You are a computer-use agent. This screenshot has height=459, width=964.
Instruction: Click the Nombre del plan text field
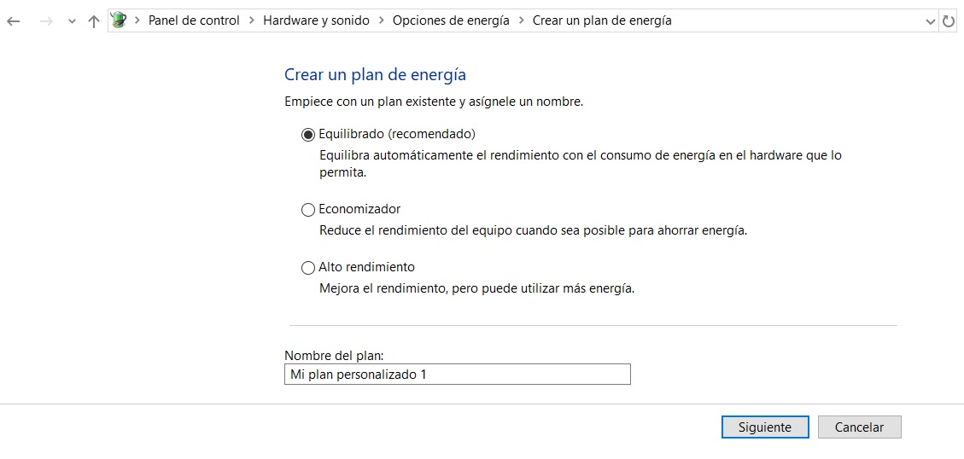click(x=457, y=375)
